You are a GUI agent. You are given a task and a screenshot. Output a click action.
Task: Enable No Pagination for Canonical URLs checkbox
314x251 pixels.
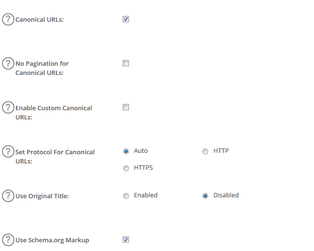(126, 63)
